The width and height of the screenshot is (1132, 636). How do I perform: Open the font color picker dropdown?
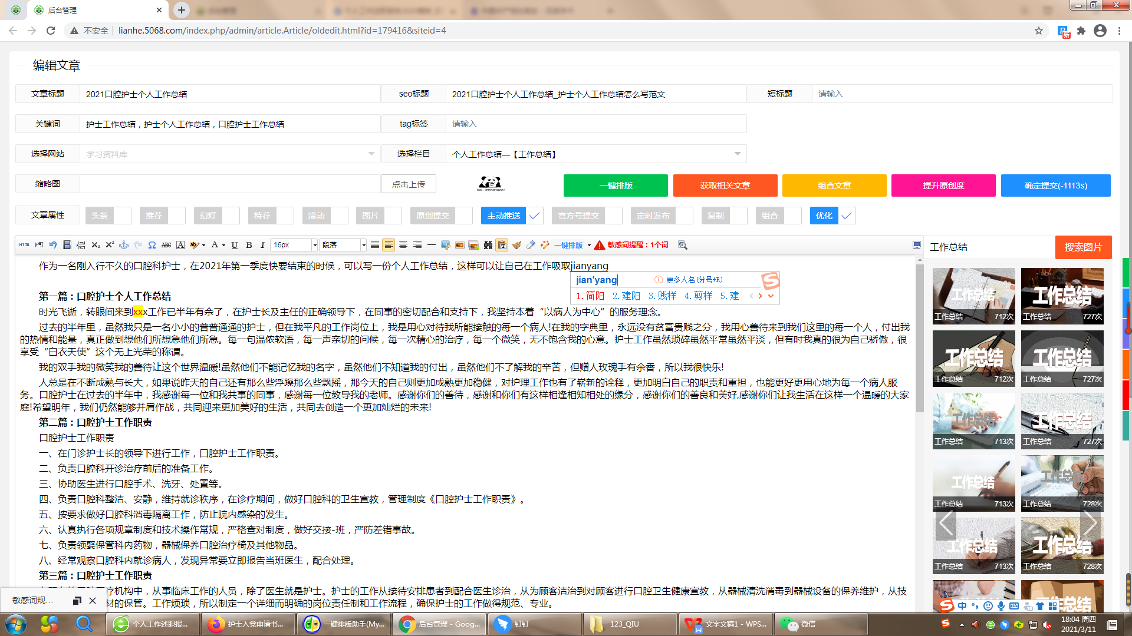[x=223, y=245]
